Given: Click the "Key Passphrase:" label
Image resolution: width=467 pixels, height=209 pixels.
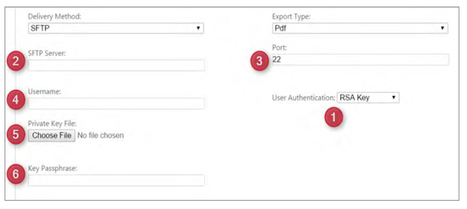Looking at the screenshot, I should [x=53, y=168].
